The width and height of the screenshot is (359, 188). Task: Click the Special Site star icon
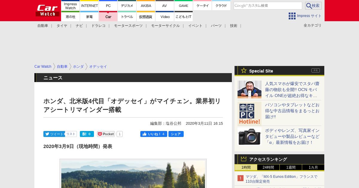244,70
